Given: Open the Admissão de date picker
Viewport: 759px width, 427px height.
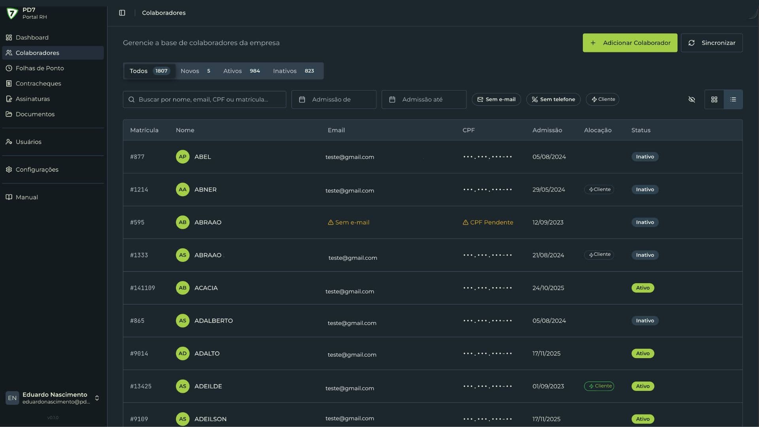Looking at the screenshot, I should 334,100.
